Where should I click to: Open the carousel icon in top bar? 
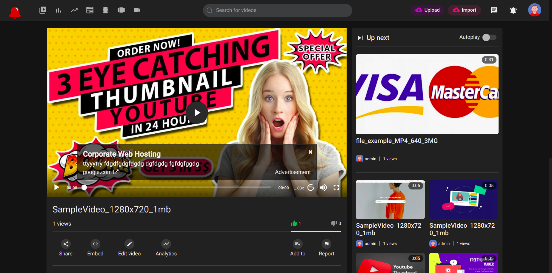tap(121, 10)
